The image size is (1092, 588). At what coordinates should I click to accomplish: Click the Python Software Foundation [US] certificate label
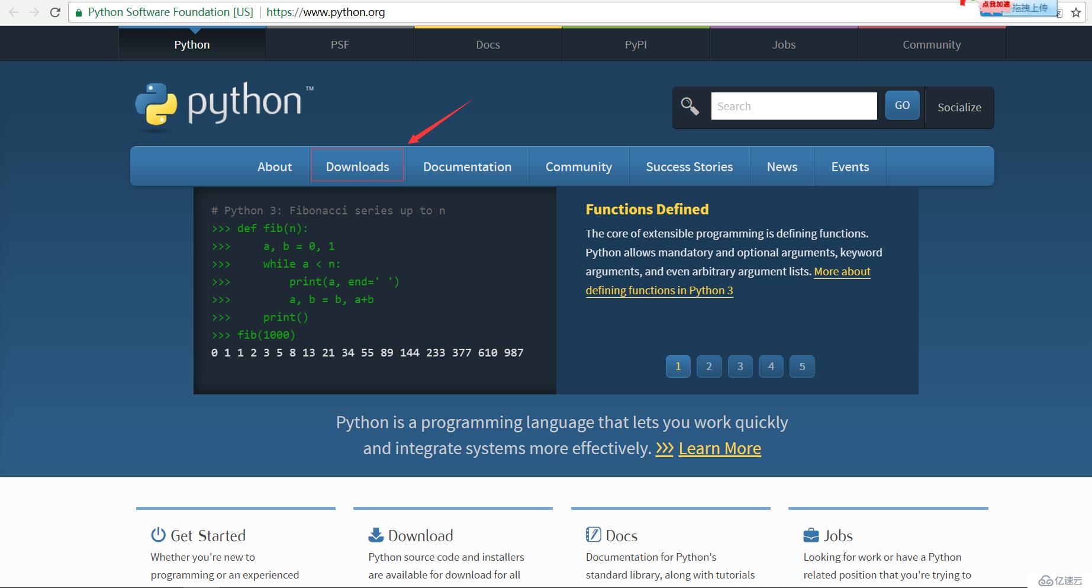pyautogui.click(x=170, y=12)
